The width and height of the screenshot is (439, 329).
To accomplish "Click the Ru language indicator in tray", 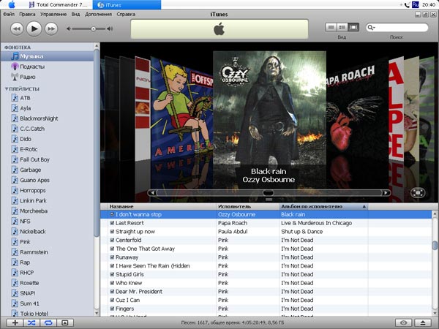I will point(415,4).
